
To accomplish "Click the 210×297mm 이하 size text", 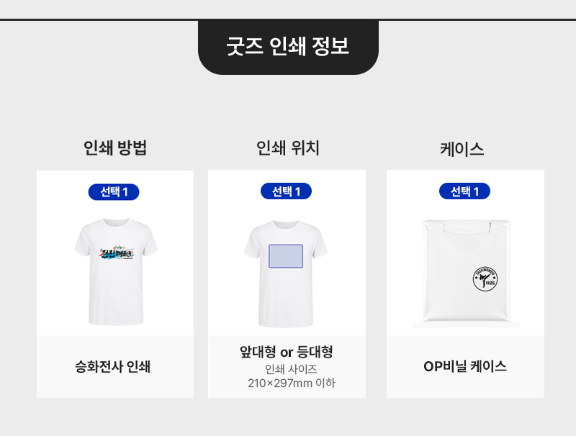I will [291, 383].
